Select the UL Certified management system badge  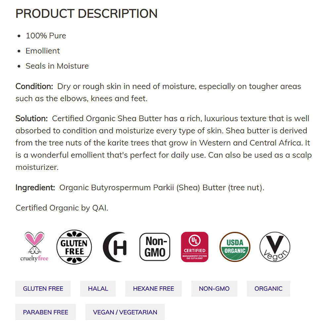tap(195, 246)
